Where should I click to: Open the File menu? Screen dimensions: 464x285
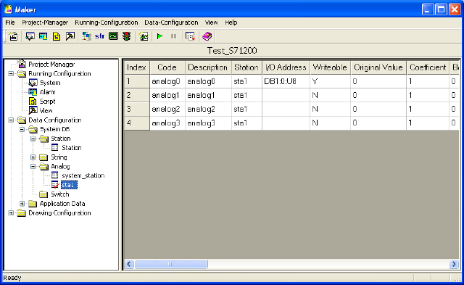9,22
